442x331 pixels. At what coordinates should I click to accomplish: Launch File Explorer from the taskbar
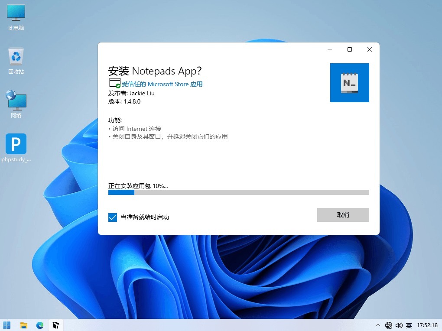pos(24,325)
